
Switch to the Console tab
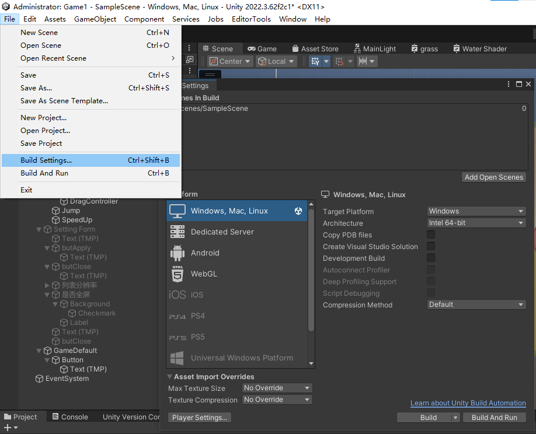70,417
